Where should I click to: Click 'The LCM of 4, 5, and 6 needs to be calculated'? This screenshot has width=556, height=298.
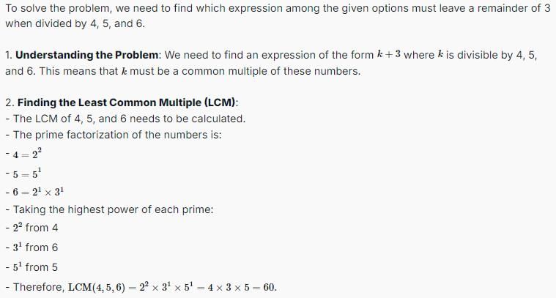pyautogui.click(x=128, y=119)
